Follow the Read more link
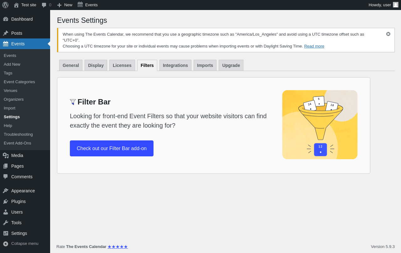This screenshot has width=401, height=253. pos(314,46)
